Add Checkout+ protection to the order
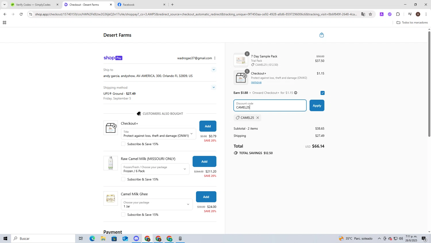The height and width of the screenshot is (243, 431). click(208, 126)
